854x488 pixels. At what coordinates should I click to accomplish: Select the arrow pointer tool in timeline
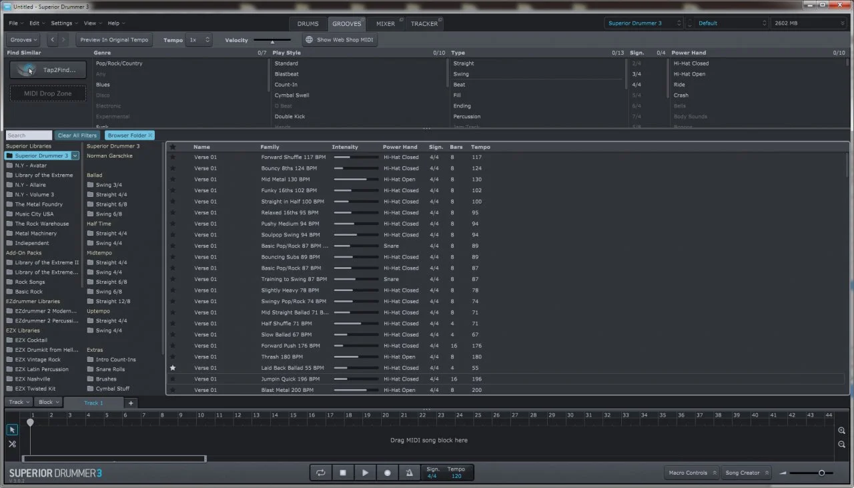(12, 430)
